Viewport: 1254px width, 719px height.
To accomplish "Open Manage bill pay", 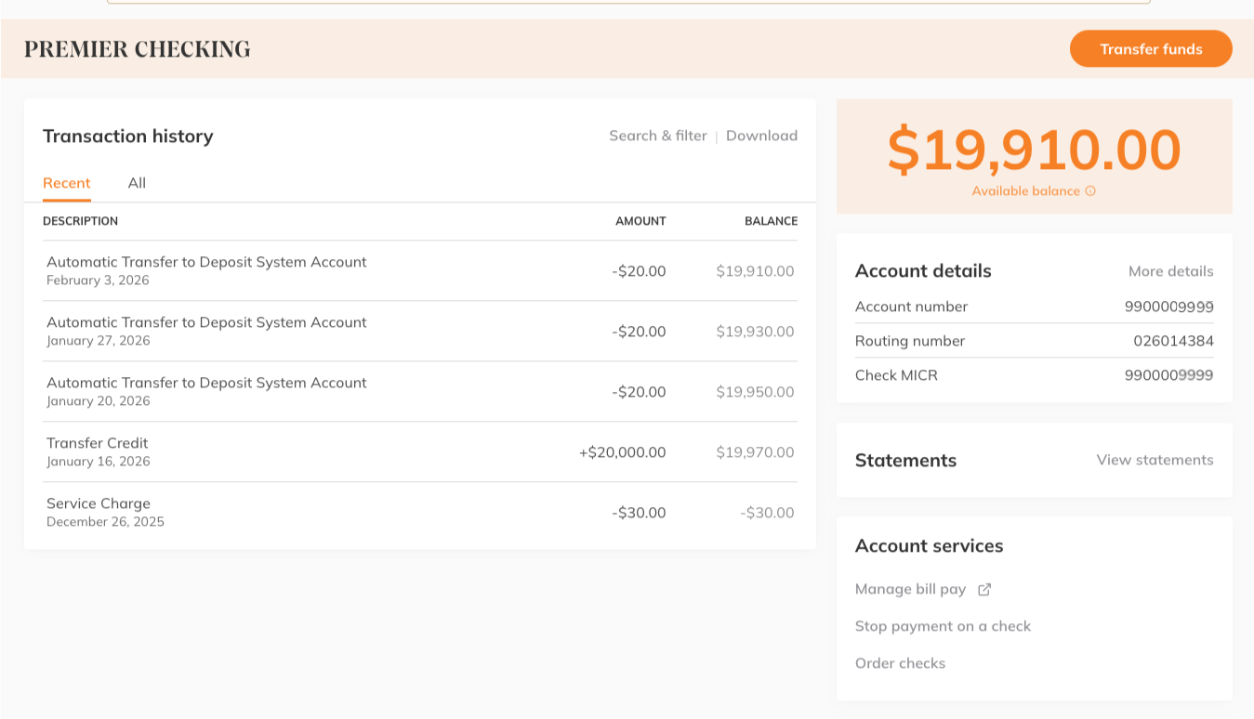I will click(910, 589).
